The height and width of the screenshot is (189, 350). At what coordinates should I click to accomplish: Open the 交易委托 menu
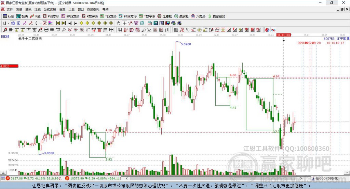click(93, 9)
